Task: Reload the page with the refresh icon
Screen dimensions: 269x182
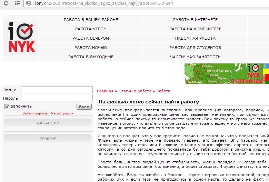Action: tap(6, 3)
